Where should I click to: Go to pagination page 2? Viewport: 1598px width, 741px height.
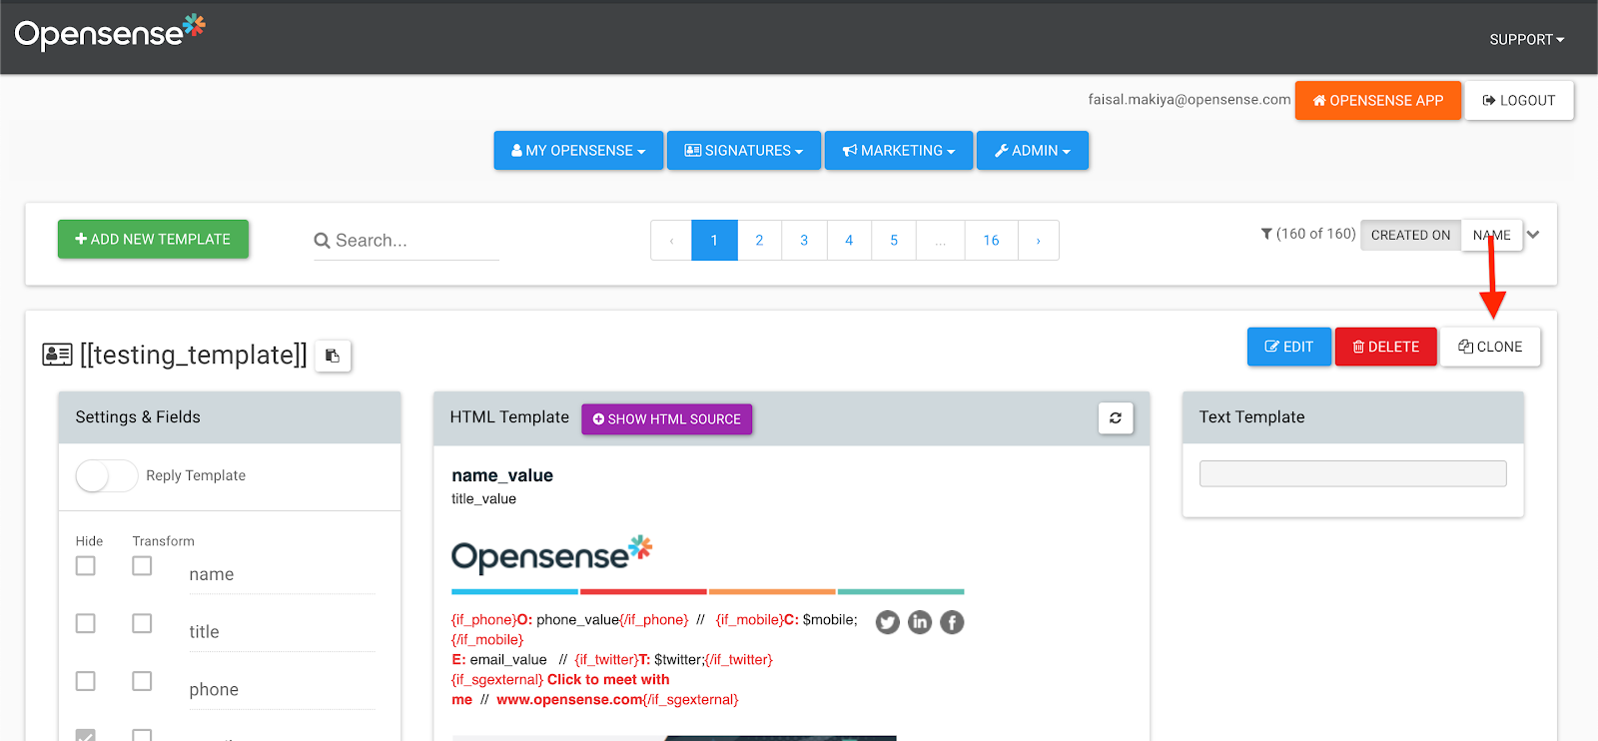pyautogui.click(x=759, y=241)
